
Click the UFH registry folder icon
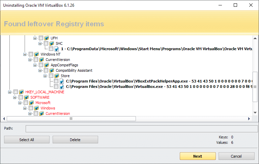(x=47, y=38)
